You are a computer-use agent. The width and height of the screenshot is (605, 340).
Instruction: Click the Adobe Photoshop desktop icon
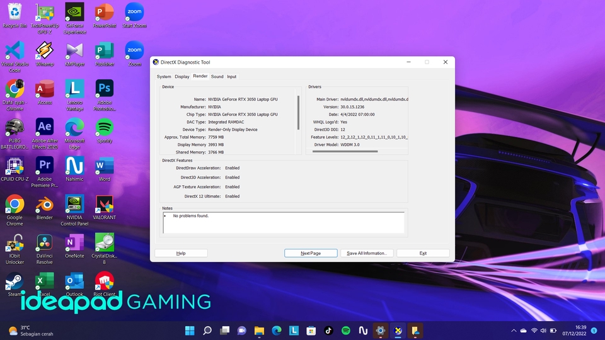point(104,95)
